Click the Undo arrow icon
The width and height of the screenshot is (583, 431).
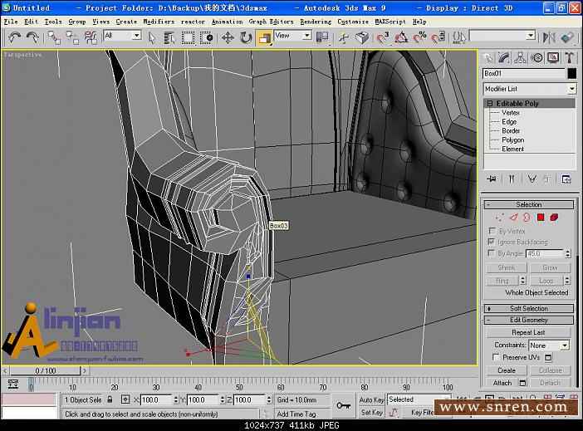pyautogui.click(x=14, y=37)
